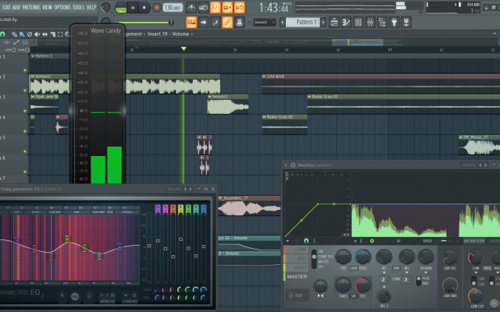
Task: Open the TOOLS menu
Action: point(79,7)
